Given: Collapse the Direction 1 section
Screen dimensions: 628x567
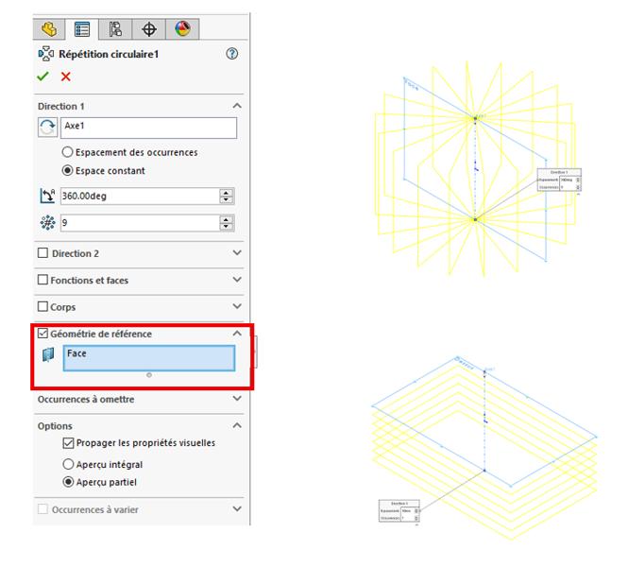Looking at the screenshot, I should (236, 107).
